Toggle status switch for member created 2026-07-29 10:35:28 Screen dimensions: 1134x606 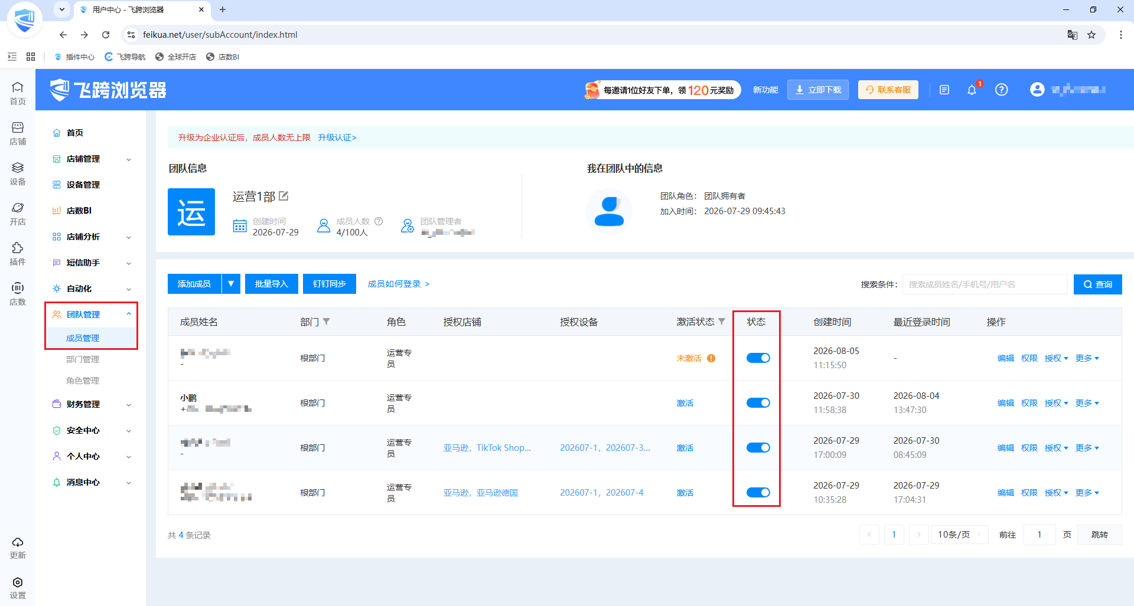758,493
